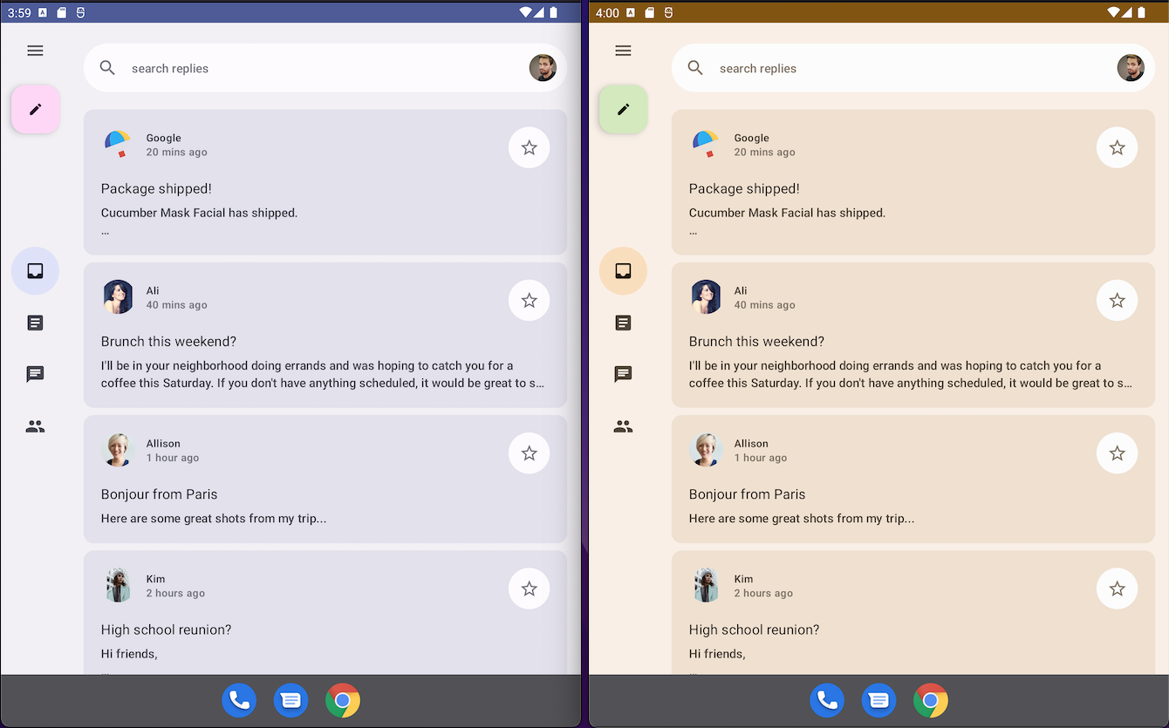Select the orange-highlighted Inbox tab

click(x=623, y=271)
